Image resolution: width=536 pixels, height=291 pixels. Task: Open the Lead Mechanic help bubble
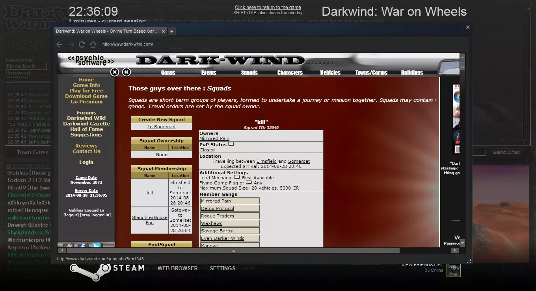tap(237, 177)
